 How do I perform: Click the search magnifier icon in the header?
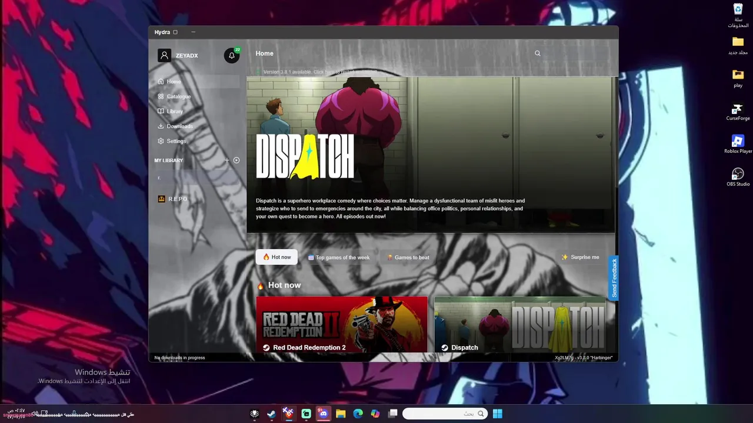pyautogui.click(x=537, y=53)
